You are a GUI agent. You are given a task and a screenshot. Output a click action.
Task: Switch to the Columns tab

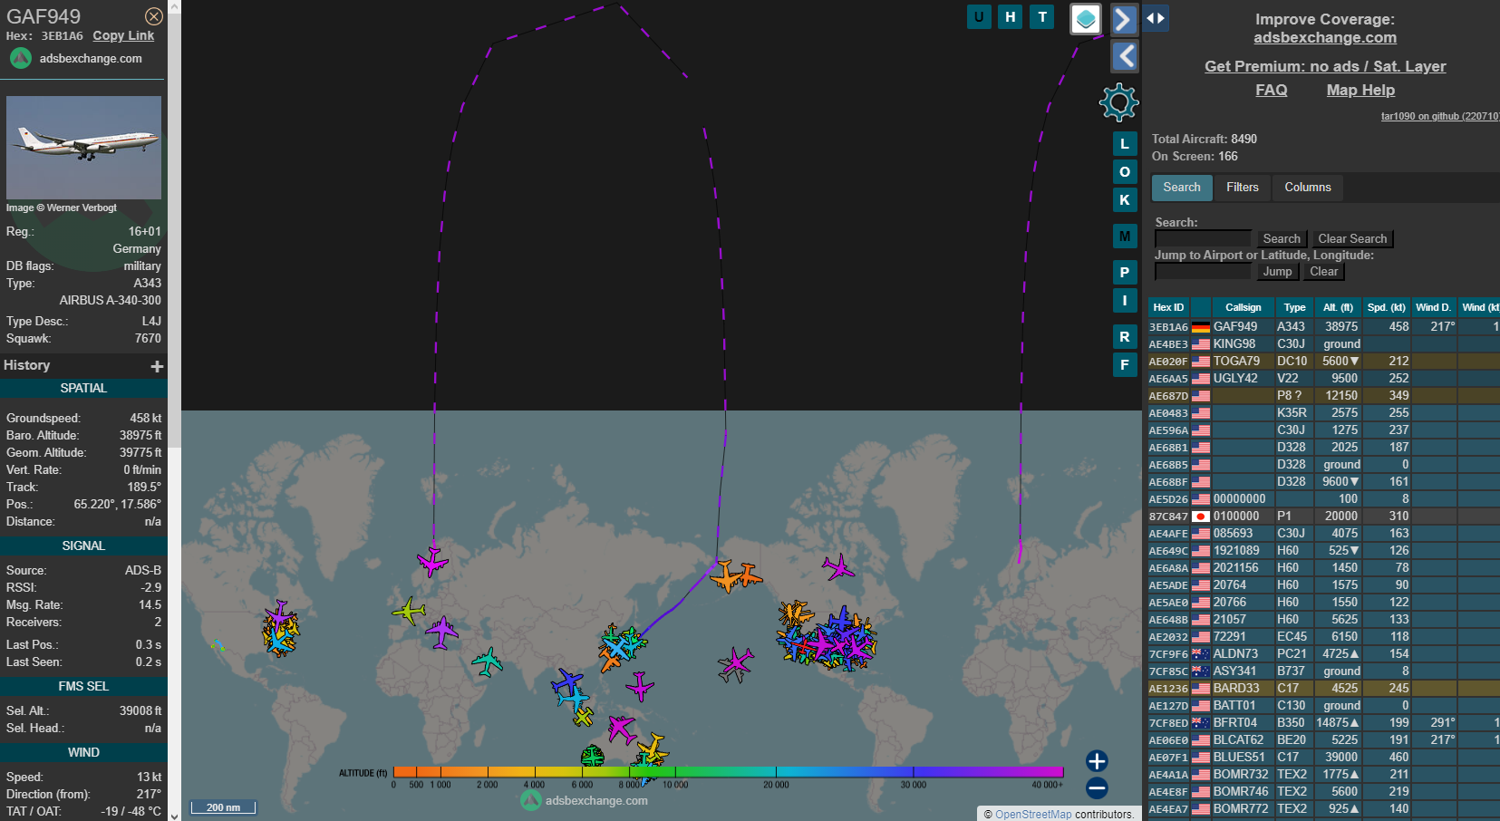1308,188
